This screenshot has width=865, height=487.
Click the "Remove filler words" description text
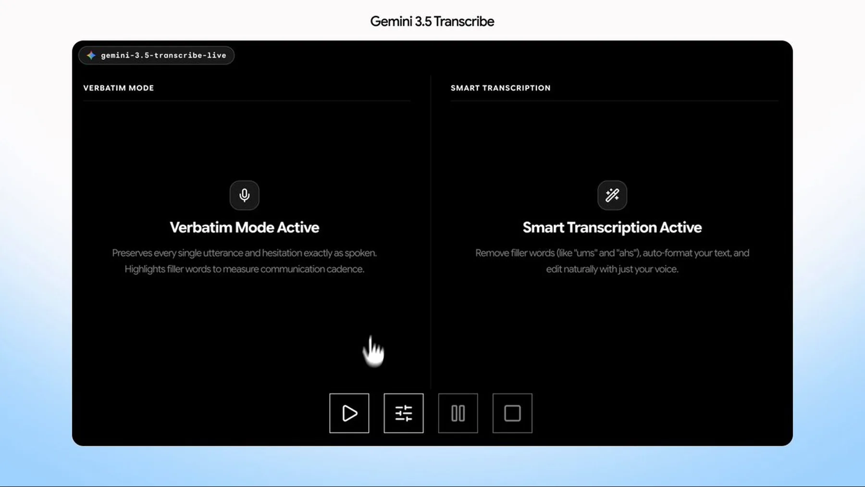(x=612, y=261)
